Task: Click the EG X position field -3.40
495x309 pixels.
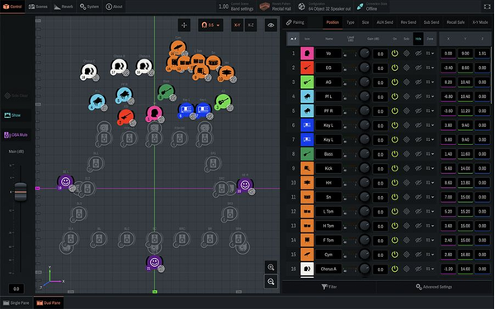Action: 448,68
